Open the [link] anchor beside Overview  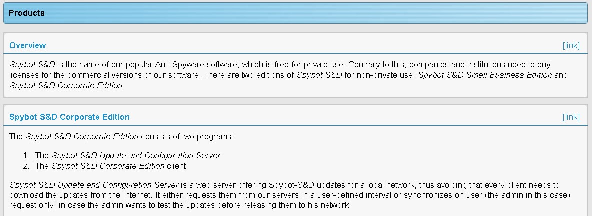[x=571, y=45]
